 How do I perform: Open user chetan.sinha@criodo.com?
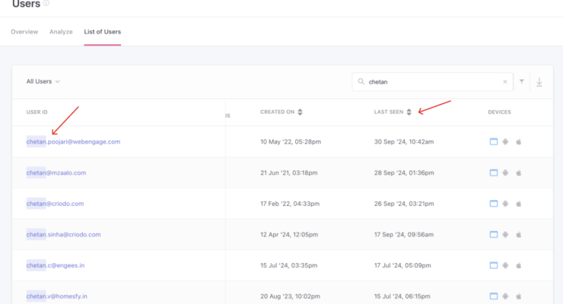coord(63,235)
